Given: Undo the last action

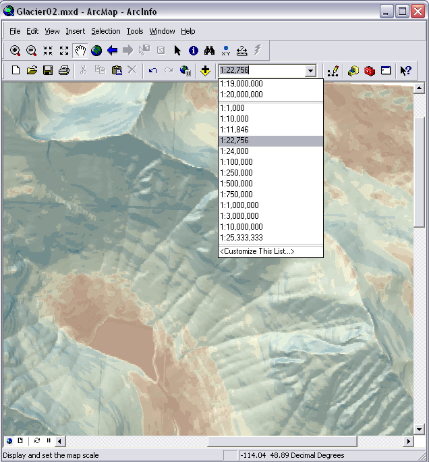Looking at the screenshot, I should coord(152,70).
